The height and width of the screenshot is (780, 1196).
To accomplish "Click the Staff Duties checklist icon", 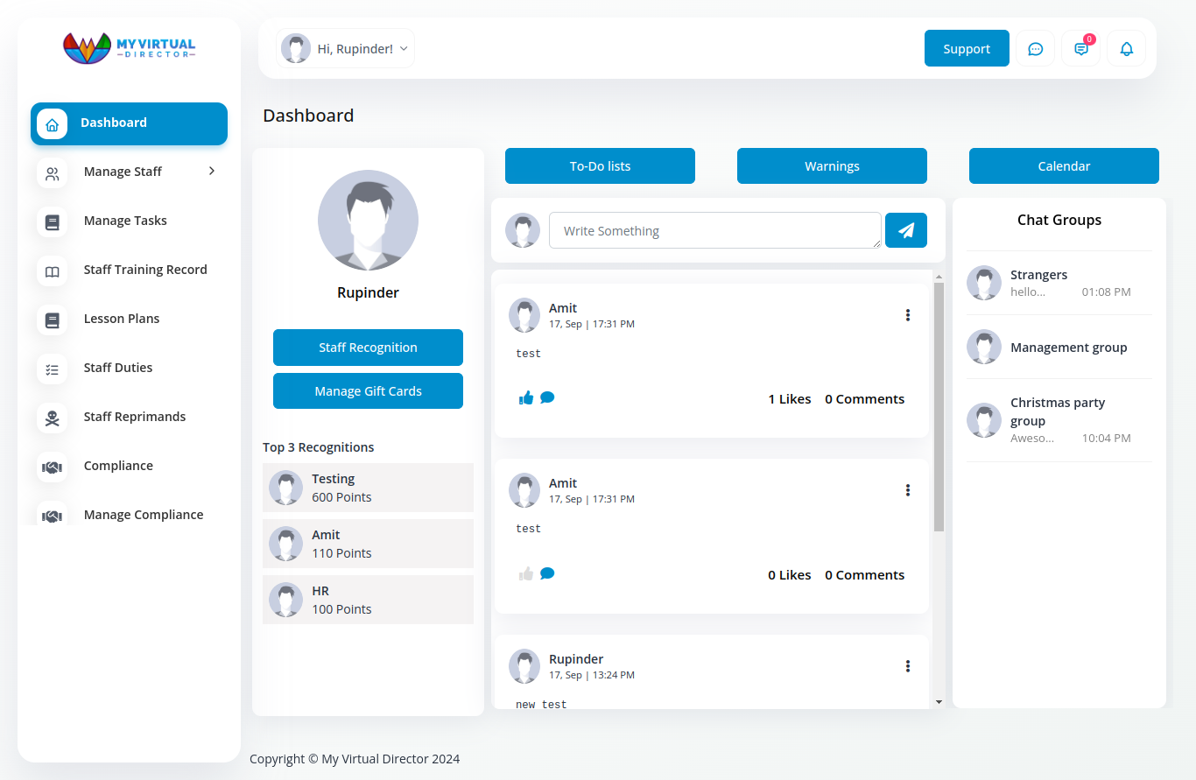I will tap(52, 369).
